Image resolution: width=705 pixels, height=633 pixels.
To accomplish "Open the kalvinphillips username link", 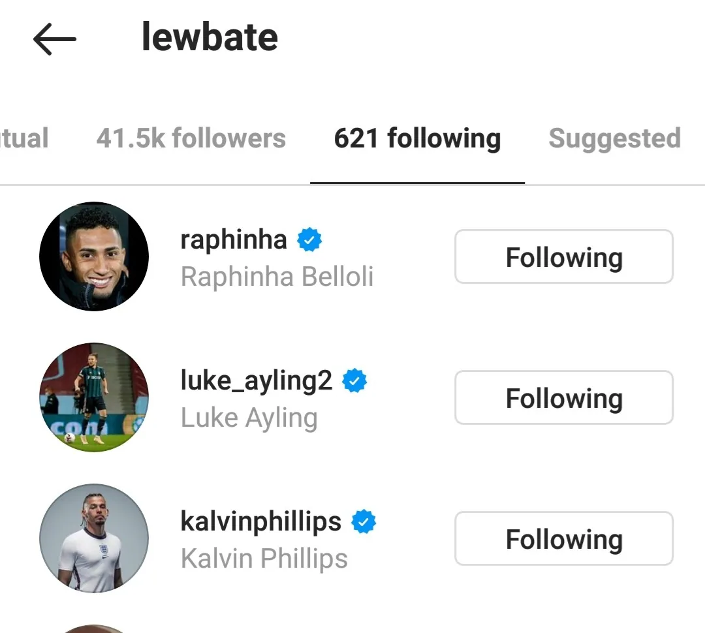I will [260, 522].
